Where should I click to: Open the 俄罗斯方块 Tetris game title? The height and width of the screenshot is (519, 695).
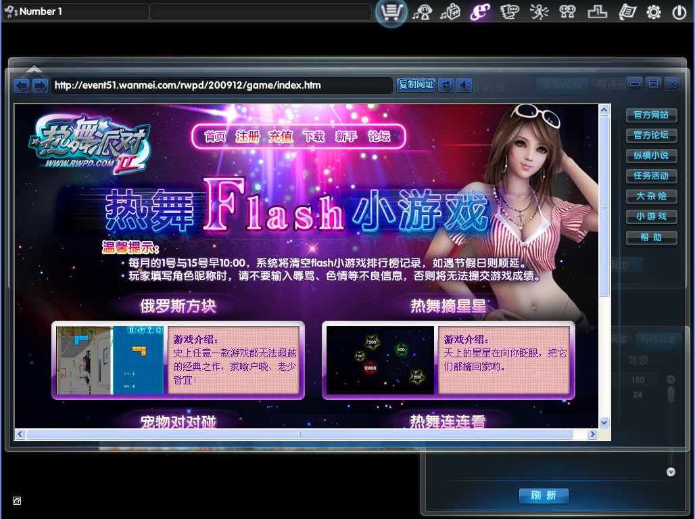tap(178, 306)
